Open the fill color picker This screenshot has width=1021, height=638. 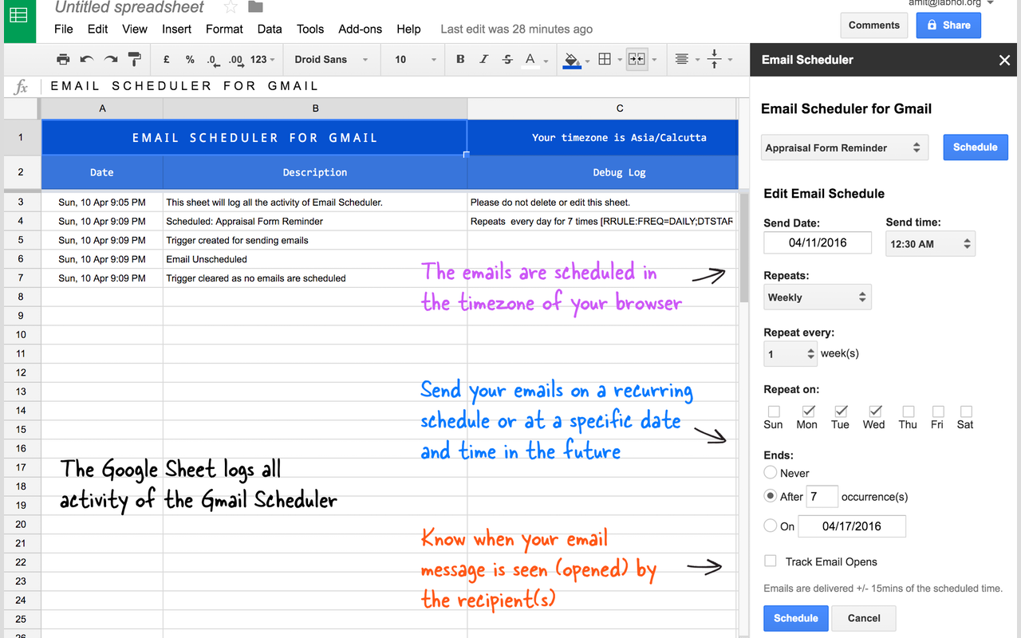(x=573, y=59)
